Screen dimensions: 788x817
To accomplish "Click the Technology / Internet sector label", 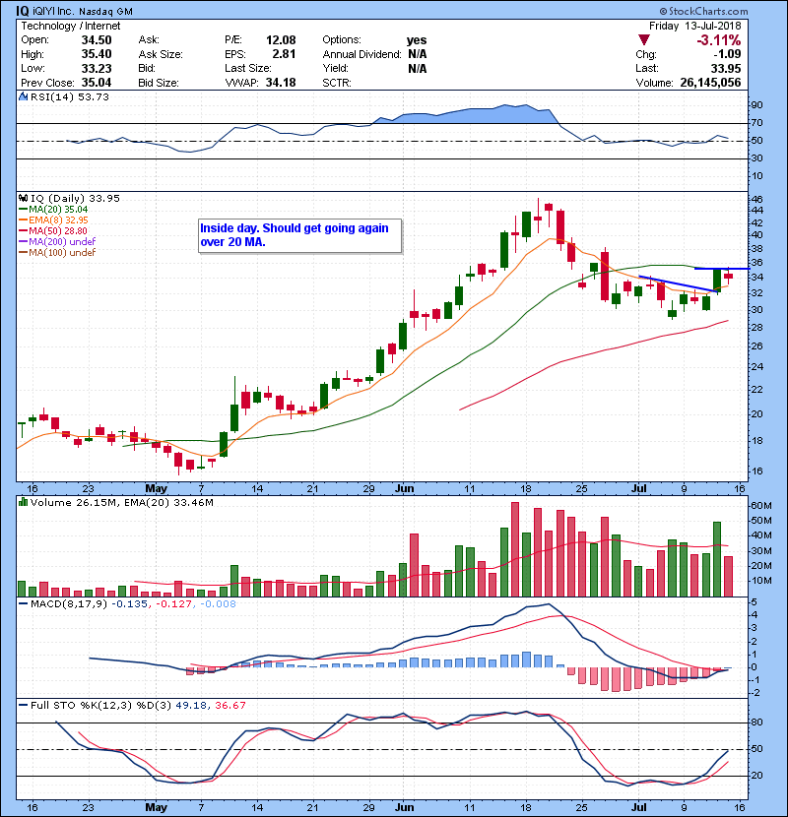I will (x=70, y=26).
